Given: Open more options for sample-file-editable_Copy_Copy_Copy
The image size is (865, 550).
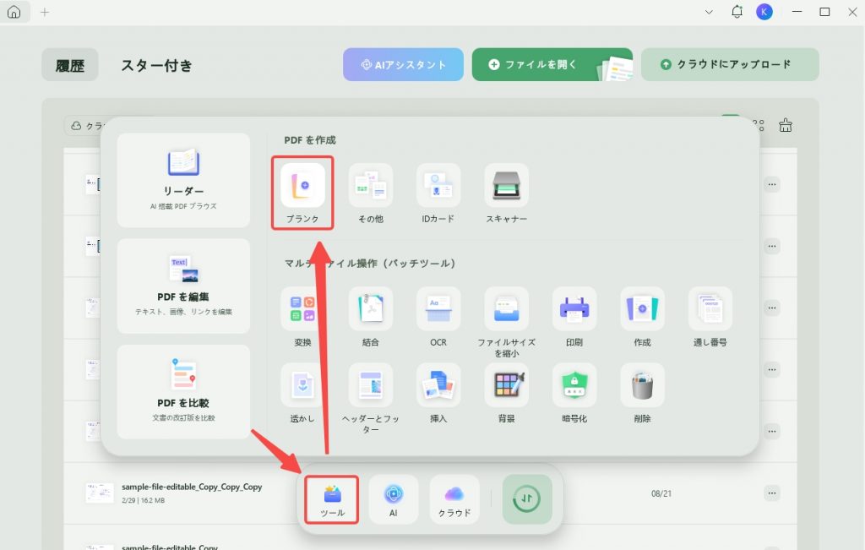Looking at the screenshot, I should point(772,493).
